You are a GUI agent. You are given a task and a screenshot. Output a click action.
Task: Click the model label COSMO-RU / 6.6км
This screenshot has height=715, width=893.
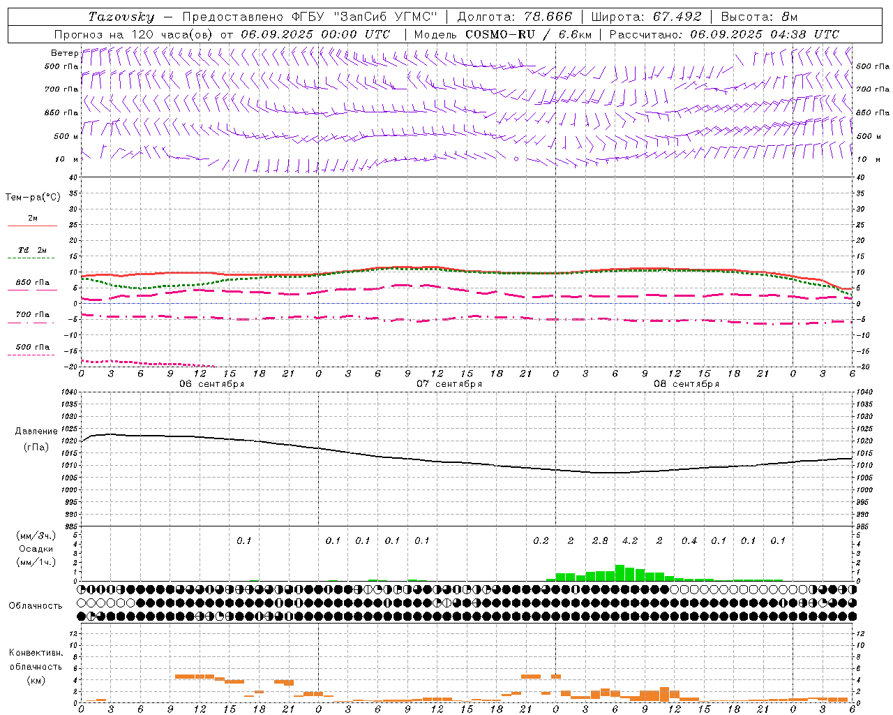click(x=528, y=34)
